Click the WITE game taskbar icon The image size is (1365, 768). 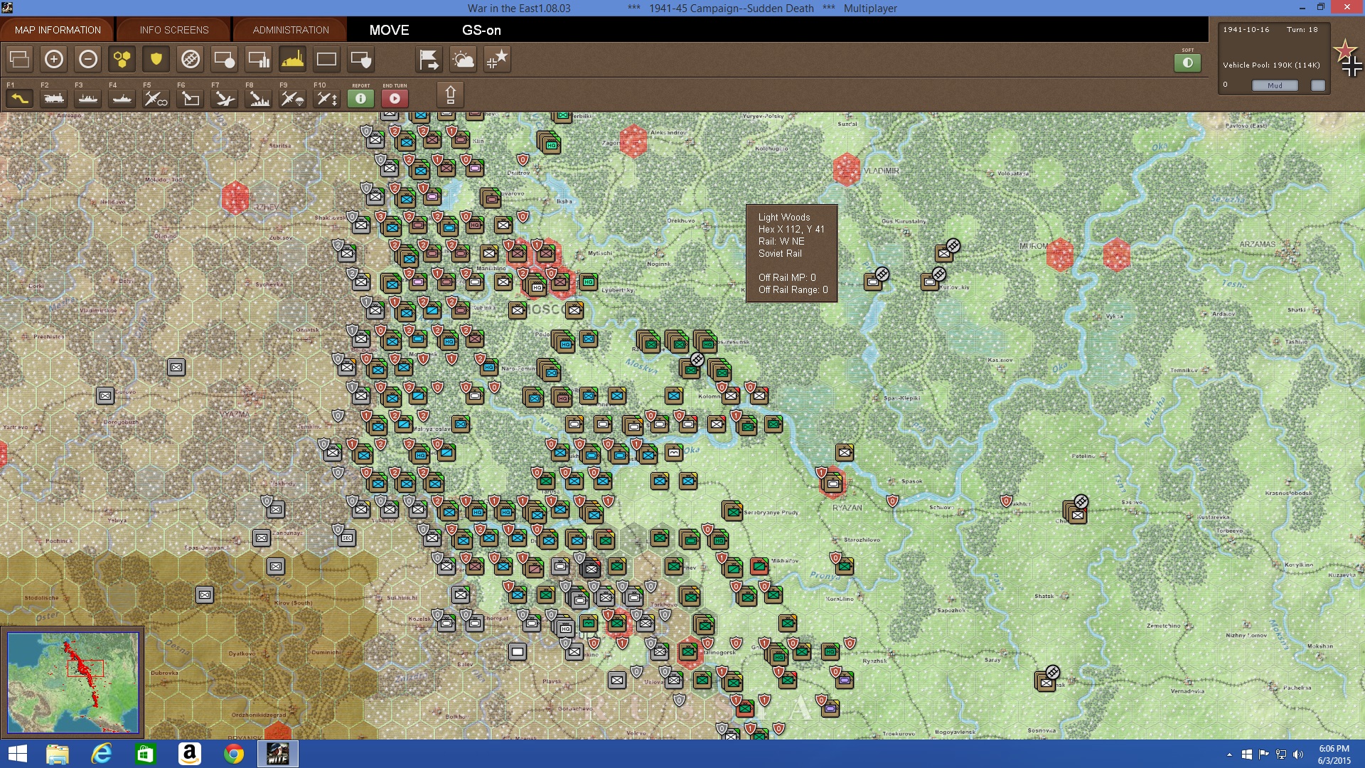tap(277, 754)
